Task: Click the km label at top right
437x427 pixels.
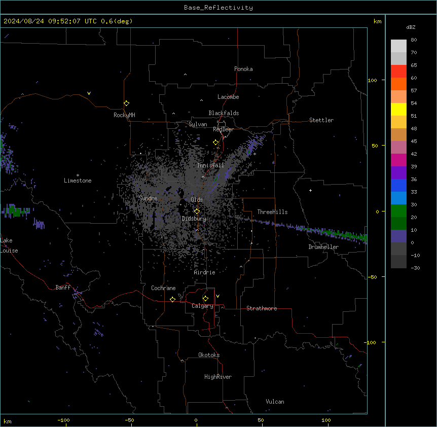Action: 377,21
